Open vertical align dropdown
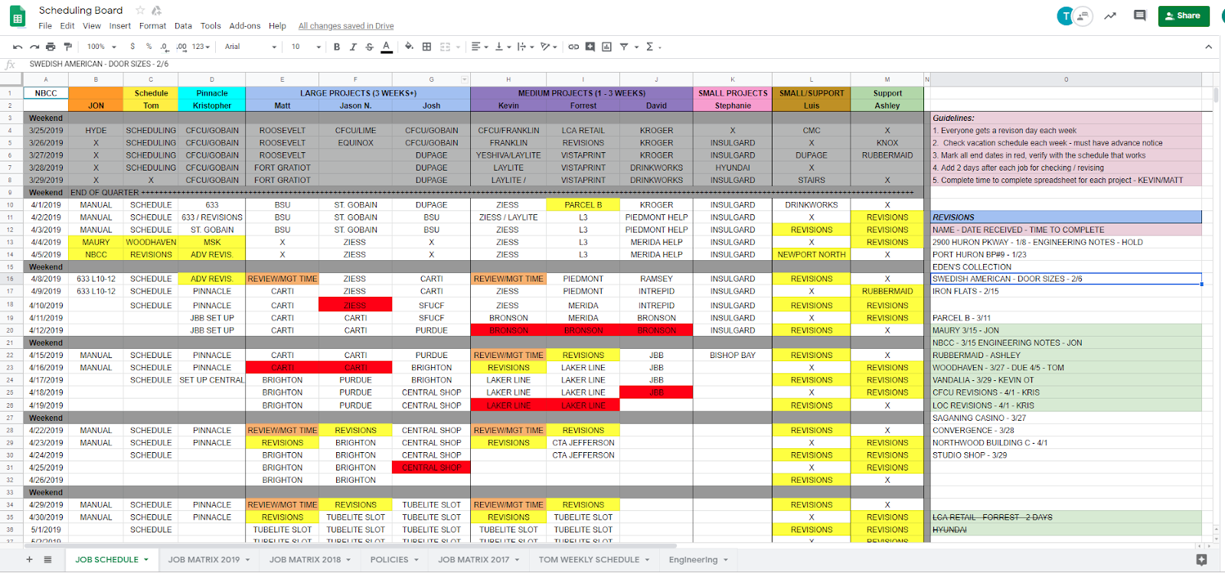 502,47
